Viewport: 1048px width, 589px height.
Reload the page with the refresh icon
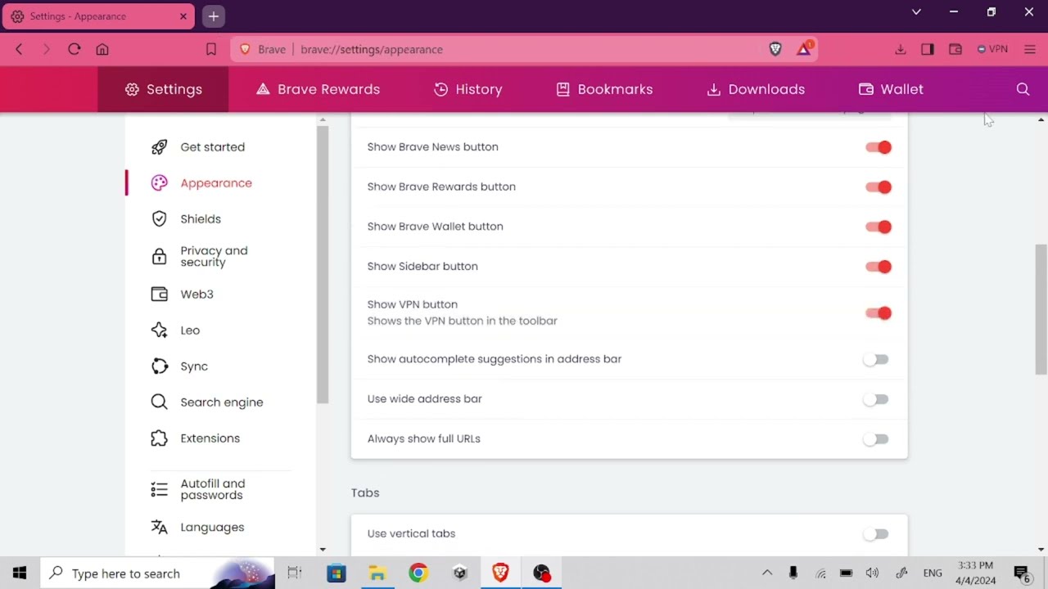(74, 49)
